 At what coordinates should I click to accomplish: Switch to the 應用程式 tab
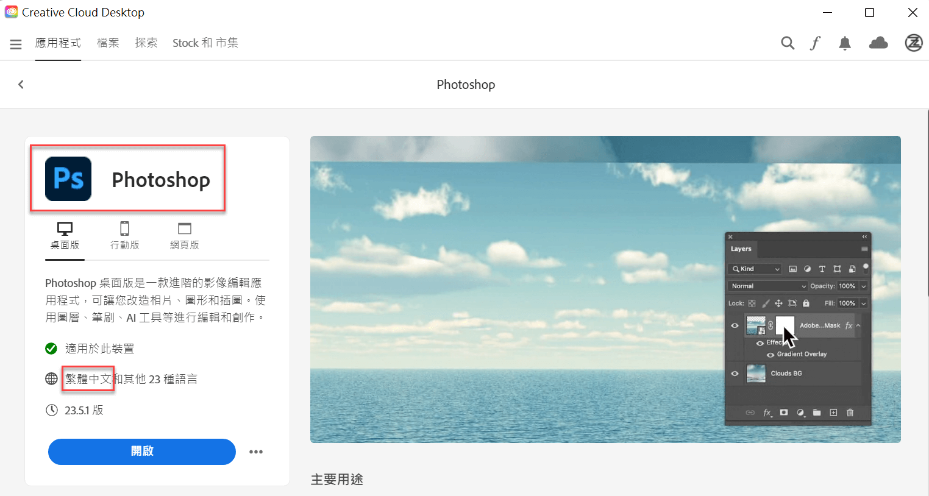point(58,43)
